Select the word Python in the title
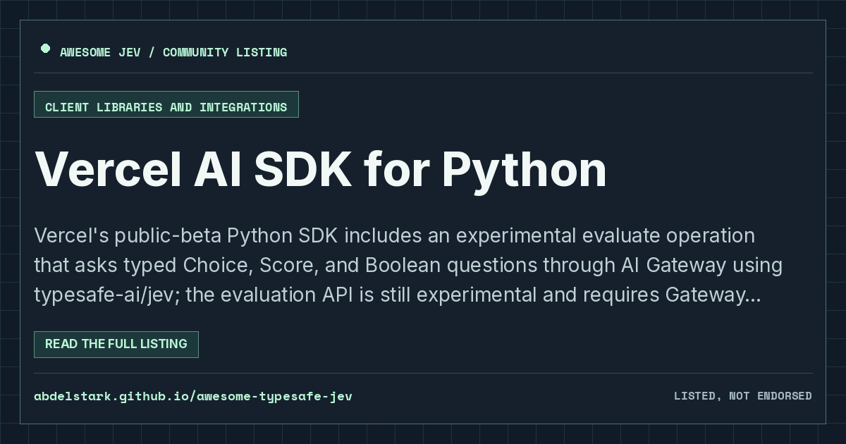Image resolution: width=846 pixels, height=444 pixels. (x=524, y=170)
